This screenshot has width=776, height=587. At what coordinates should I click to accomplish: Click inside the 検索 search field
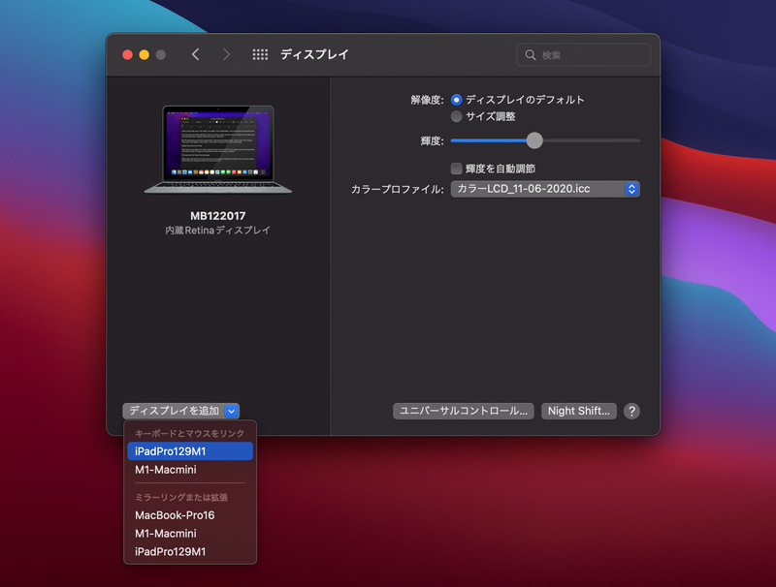(x=582, y=54)
